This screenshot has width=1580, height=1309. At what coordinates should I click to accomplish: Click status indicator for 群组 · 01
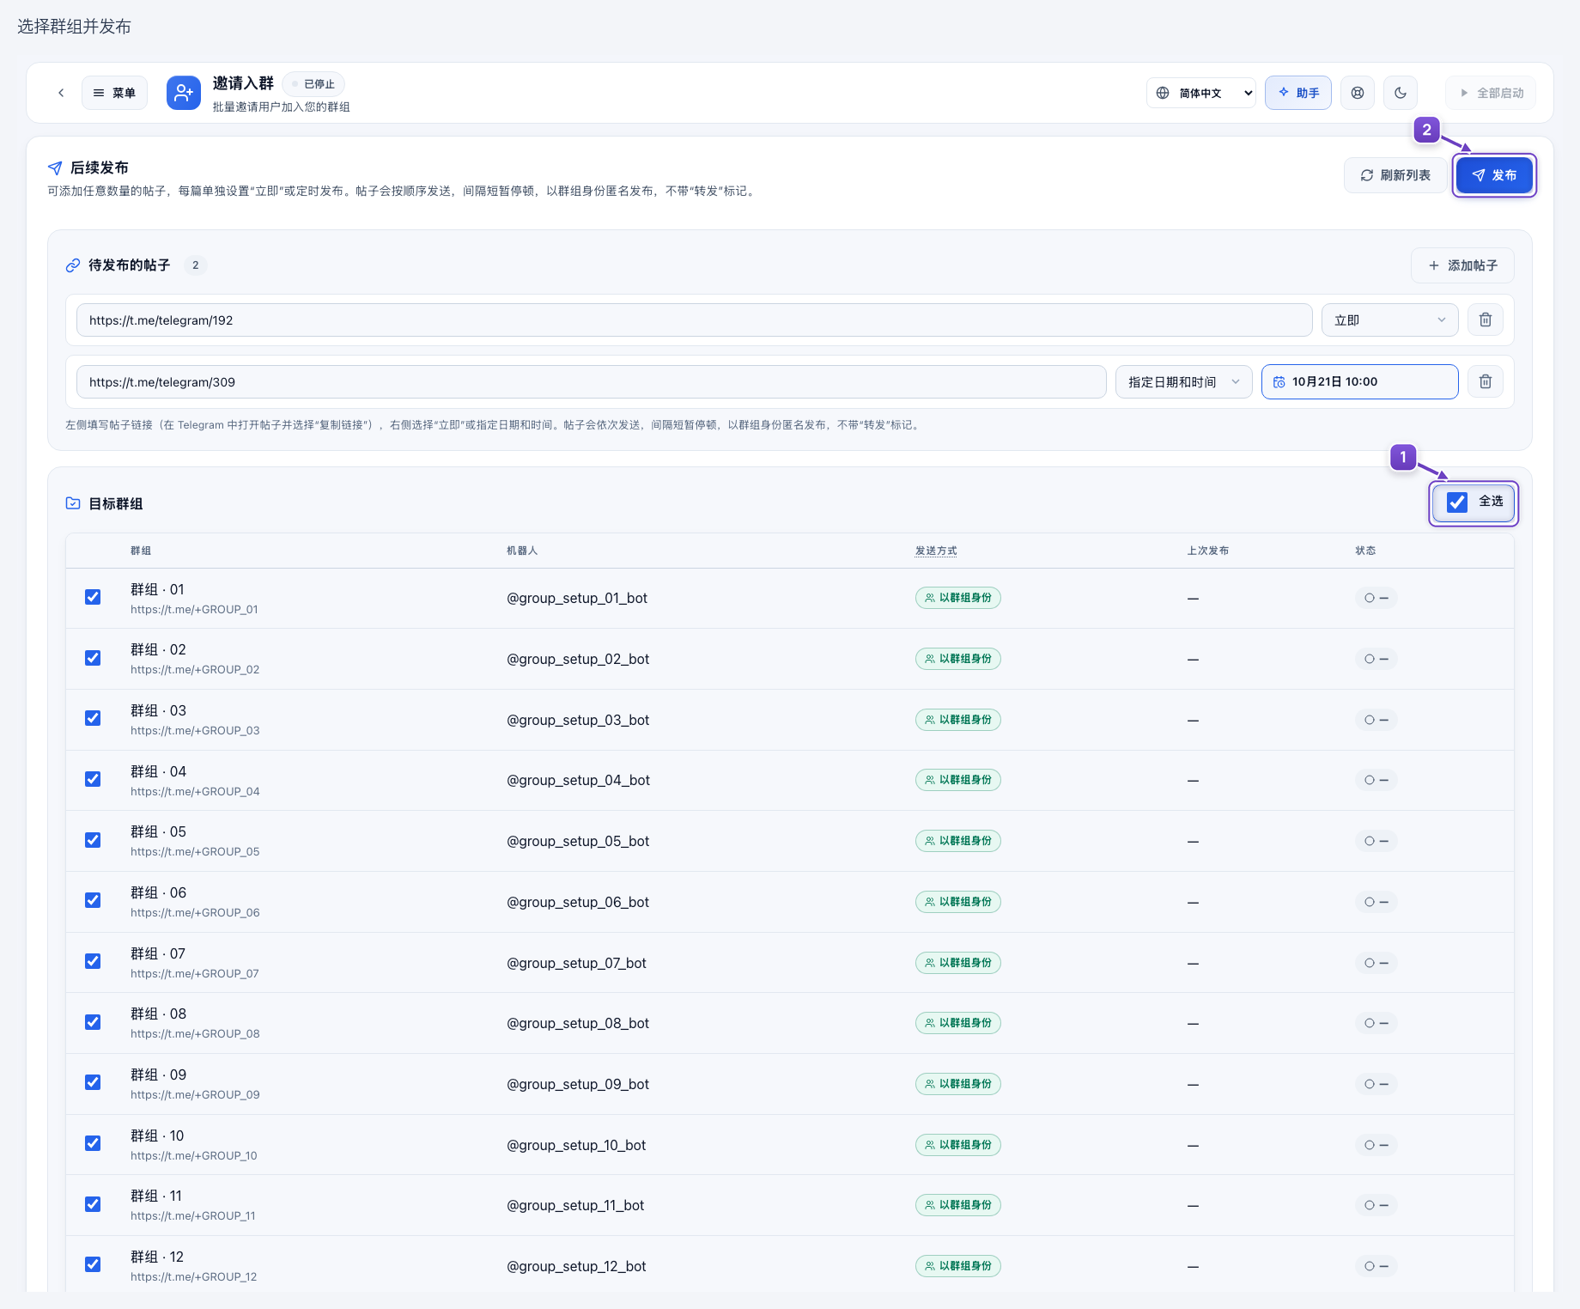pos(1376,598)
